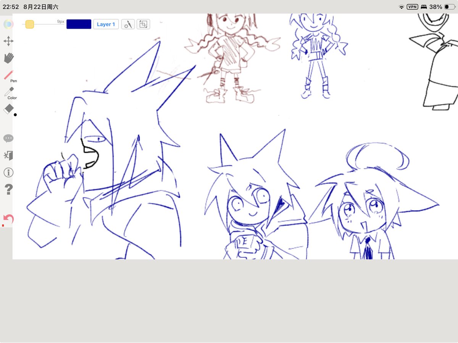Screen dimensions: 458x343
Task: Open the layer arrangement overlapping squares icon
Action: (x=143, y=24)
